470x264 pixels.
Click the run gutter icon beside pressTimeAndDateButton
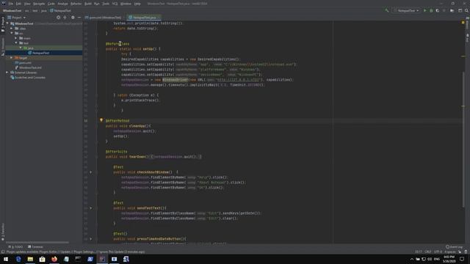(91, 239)
